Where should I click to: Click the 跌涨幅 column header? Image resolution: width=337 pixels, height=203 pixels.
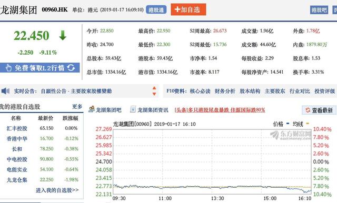point(71,118)
